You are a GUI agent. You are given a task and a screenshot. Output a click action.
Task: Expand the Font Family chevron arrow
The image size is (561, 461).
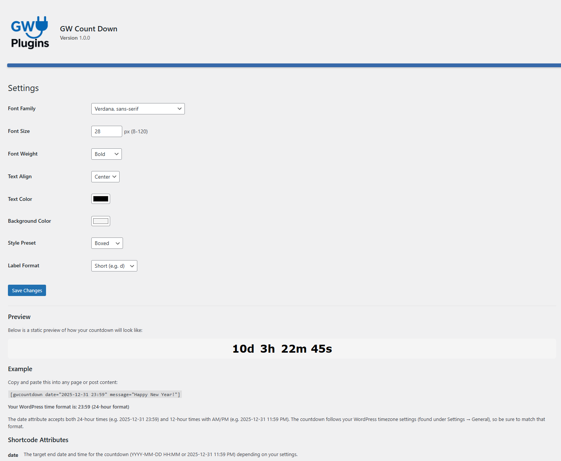pyautogui.click(x=180, y=109)
